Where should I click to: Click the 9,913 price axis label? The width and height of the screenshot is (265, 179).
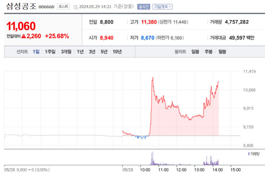point(248,108)
